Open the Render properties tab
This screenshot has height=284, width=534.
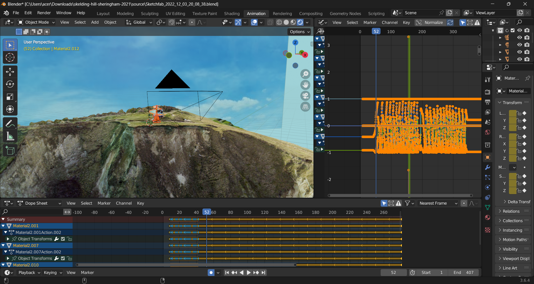click(x=488, y=92)
